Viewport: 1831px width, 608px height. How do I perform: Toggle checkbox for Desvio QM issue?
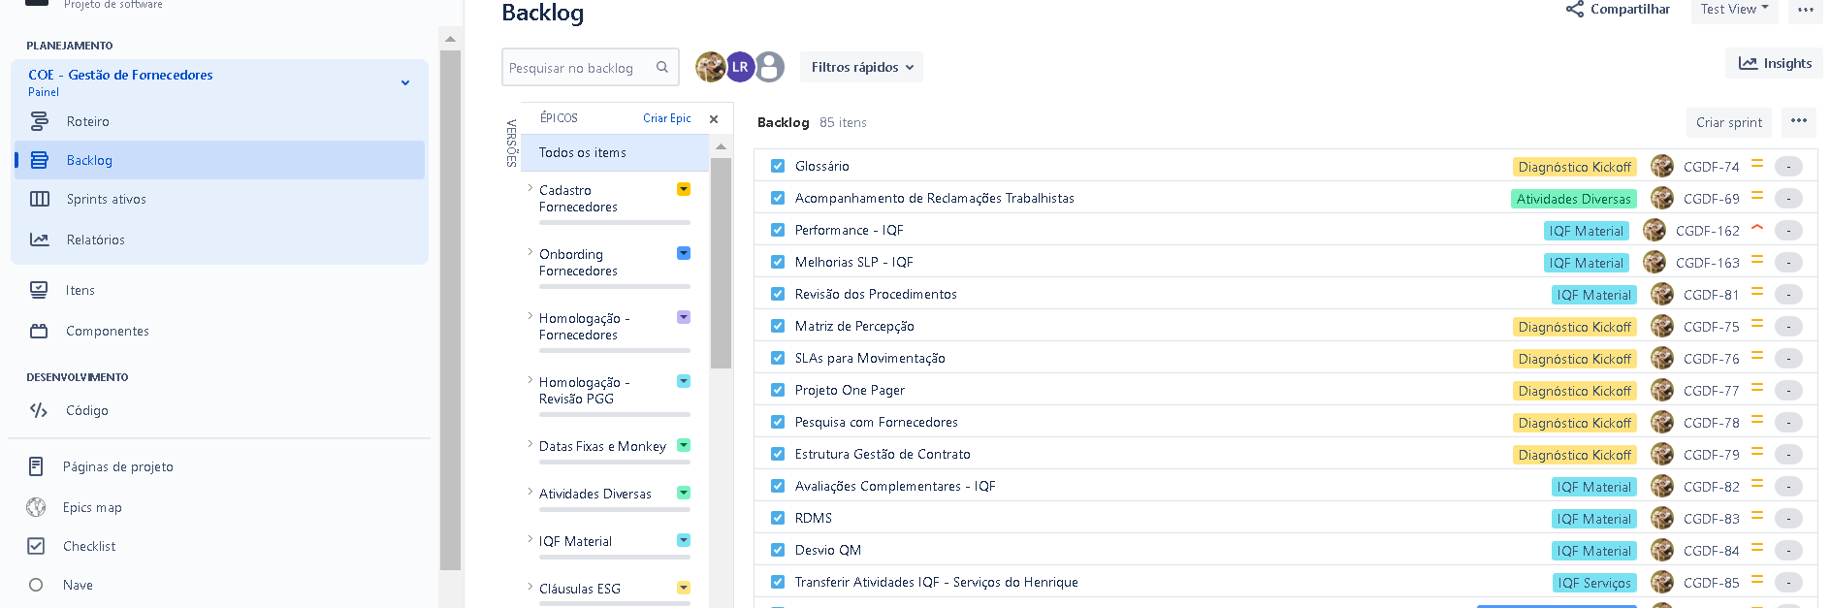tap(778, 550)
